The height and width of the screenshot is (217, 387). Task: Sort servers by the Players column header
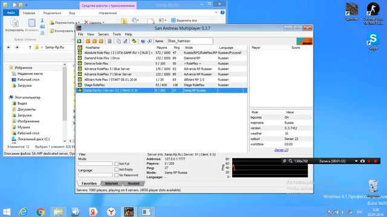[161, 48]
